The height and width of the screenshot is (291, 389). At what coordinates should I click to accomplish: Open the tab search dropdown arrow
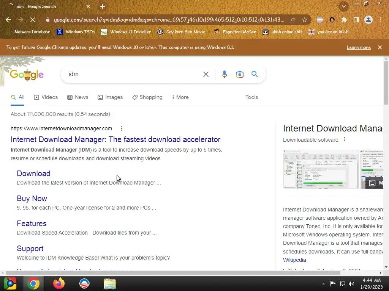pos(344,6)
